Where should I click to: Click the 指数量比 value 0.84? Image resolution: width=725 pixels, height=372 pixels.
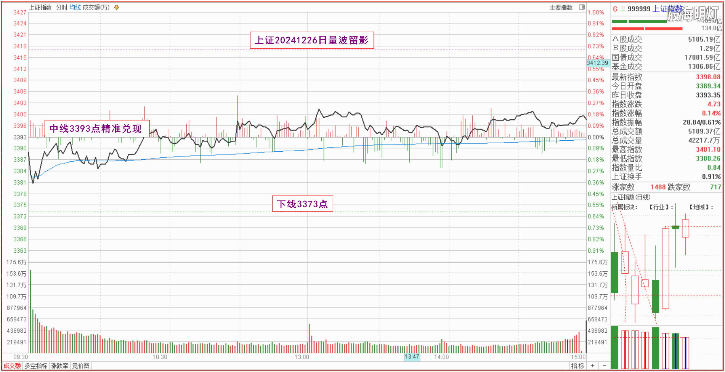tap(714, 168)
